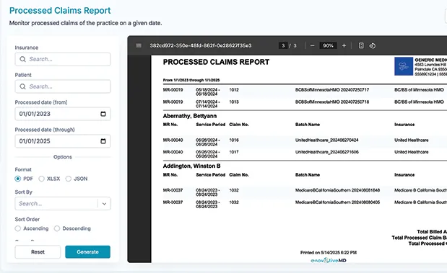Click the Total Billed label in report
Image resolution: width=447 pixels, height=273 pixels.
432,231
